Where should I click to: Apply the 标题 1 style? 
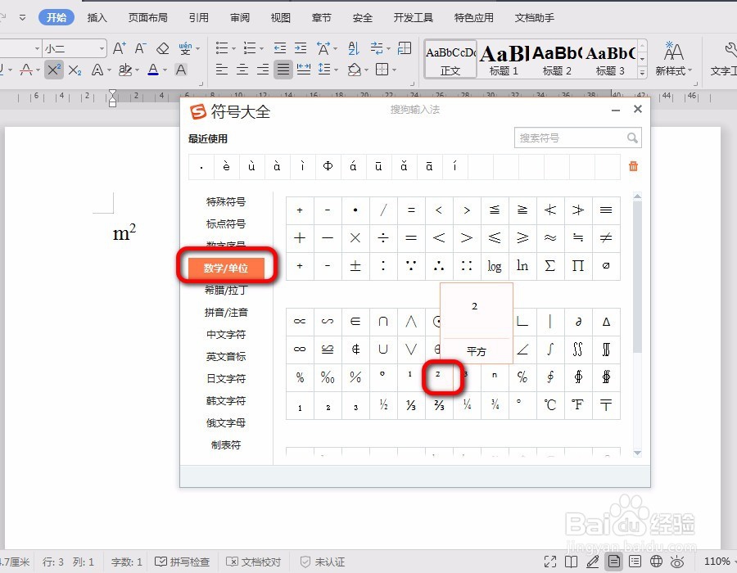[504, 59]
